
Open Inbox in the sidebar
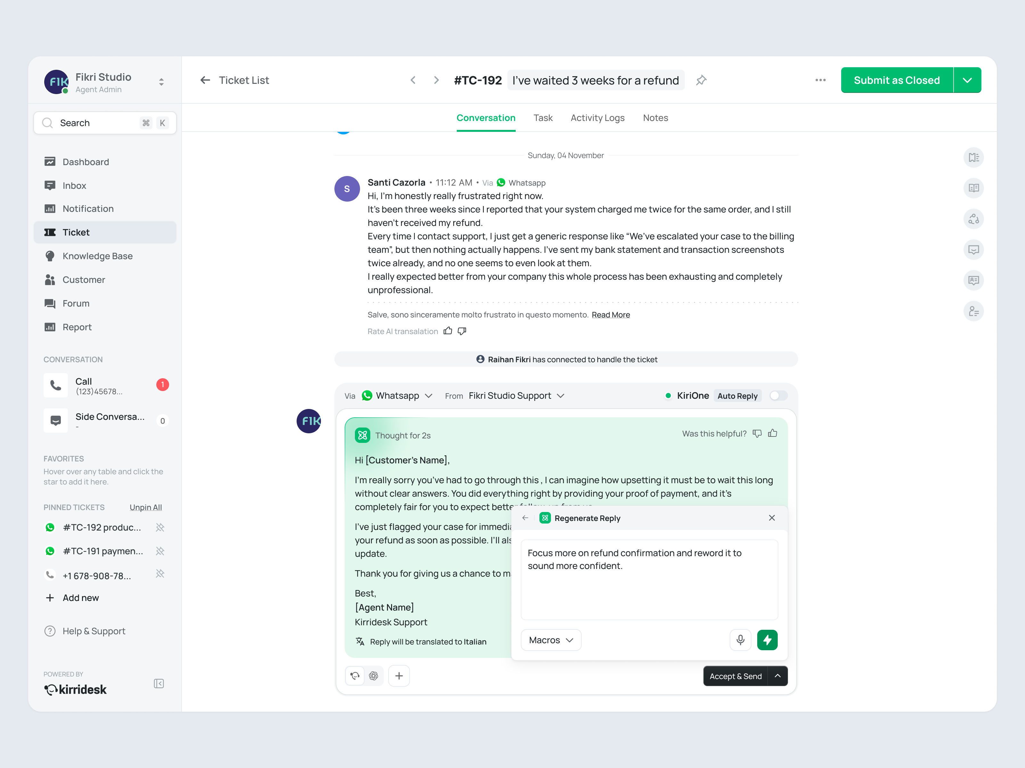[105, 185]
